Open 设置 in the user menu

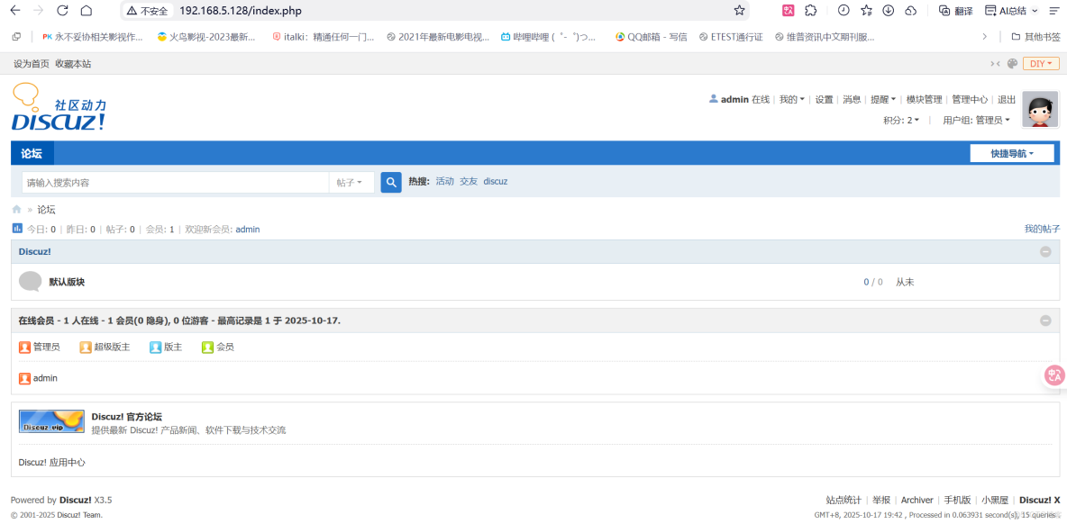824,99
